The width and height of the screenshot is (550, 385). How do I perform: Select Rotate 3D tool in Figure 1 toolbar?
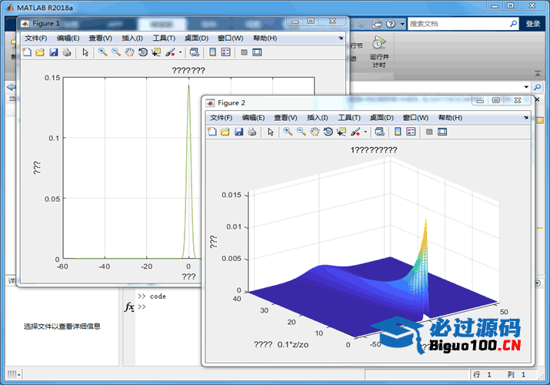click(x=143, y=52)
